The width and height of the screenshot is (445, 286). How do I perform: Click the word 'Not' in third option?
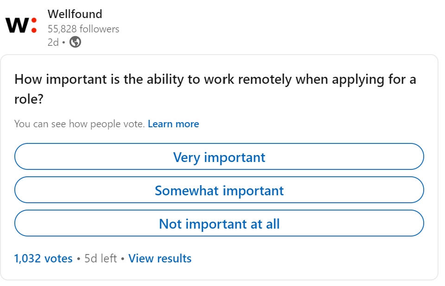tap(170, 224)
